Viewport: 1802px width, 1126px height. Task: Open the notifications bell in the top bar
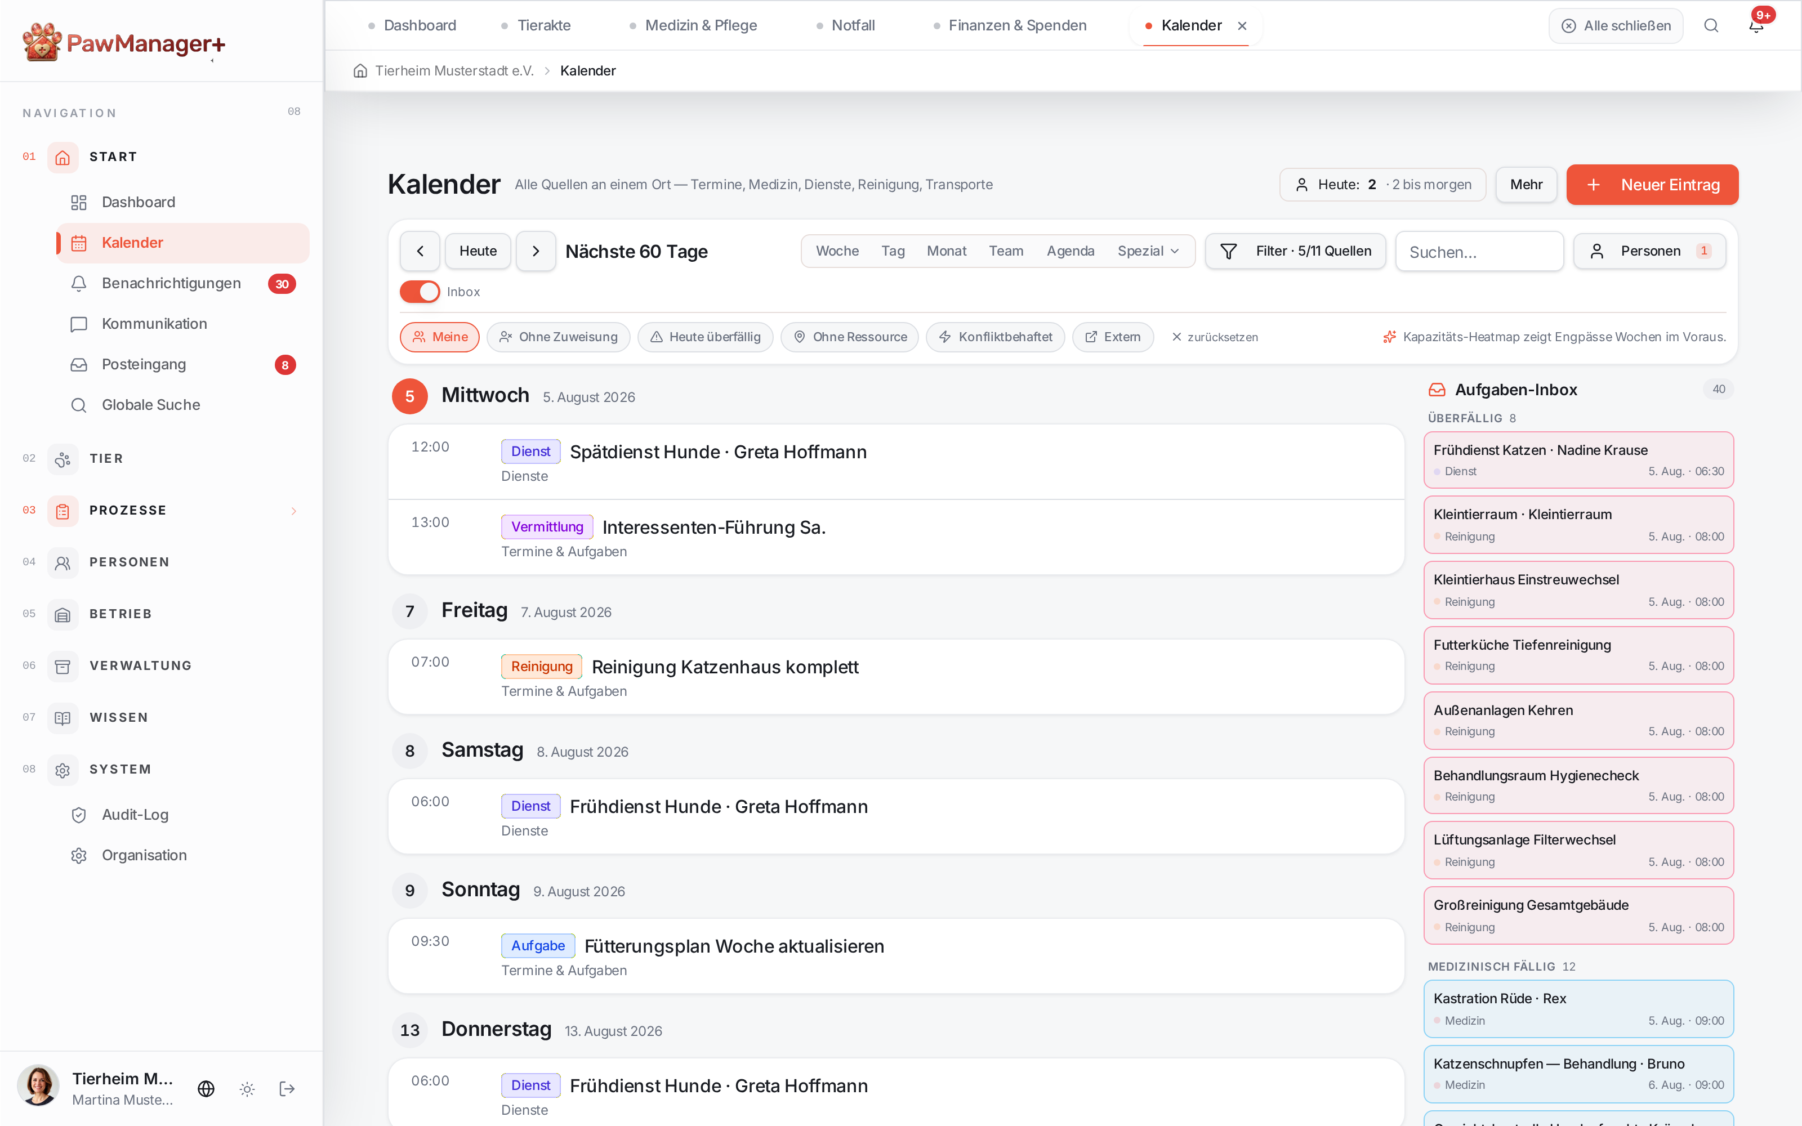[1756, 25]
